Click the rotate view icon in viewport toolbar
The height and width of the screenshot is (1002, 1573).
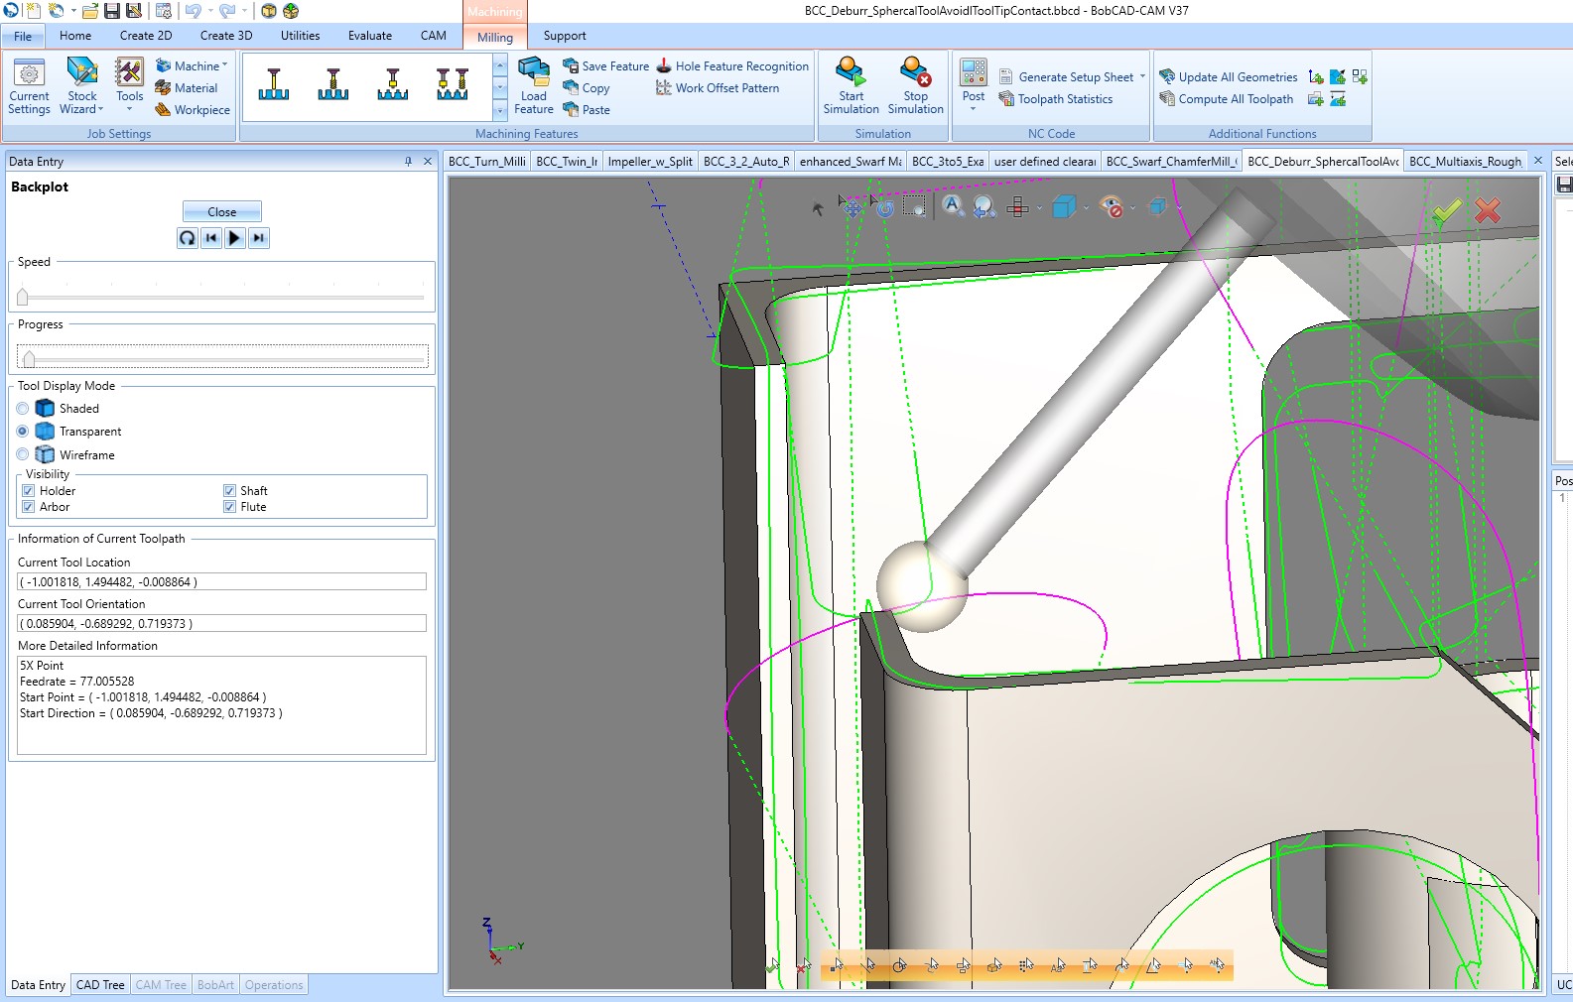point(883,206)
